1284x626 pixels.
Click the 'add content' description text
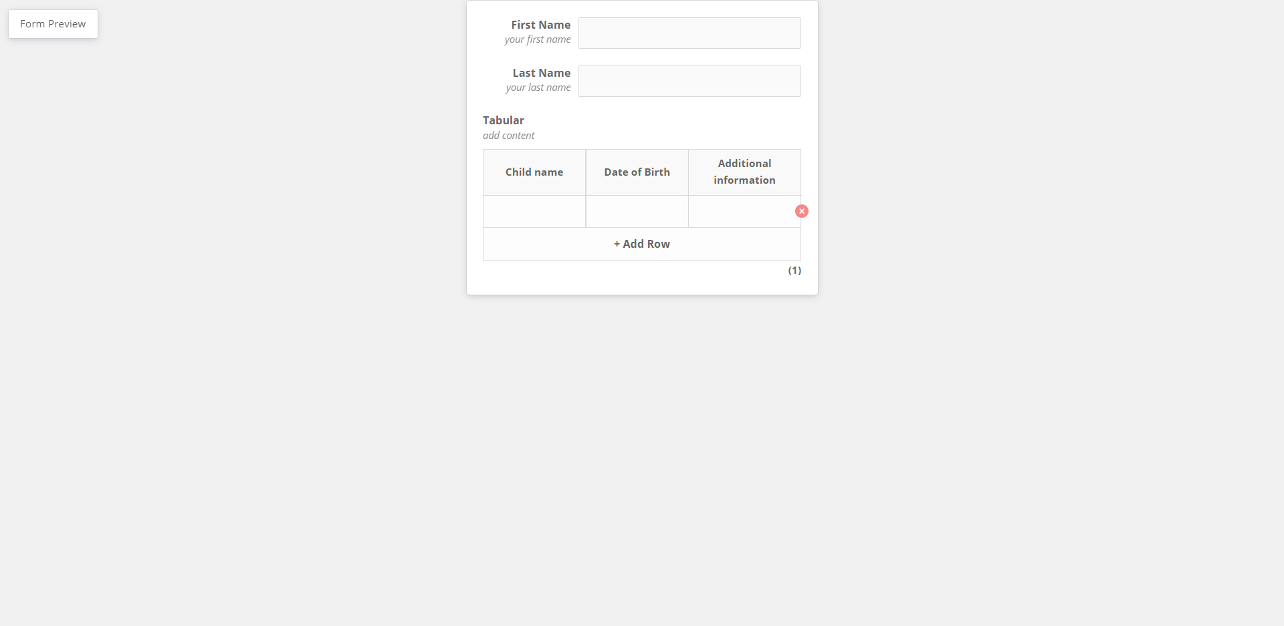[509, 136]
